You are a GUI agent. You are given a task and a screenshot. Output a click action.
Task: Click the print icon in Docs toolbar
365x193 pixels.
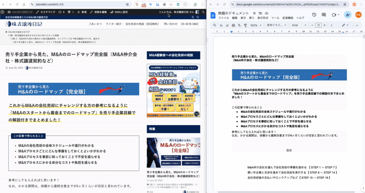click(233, 25)
